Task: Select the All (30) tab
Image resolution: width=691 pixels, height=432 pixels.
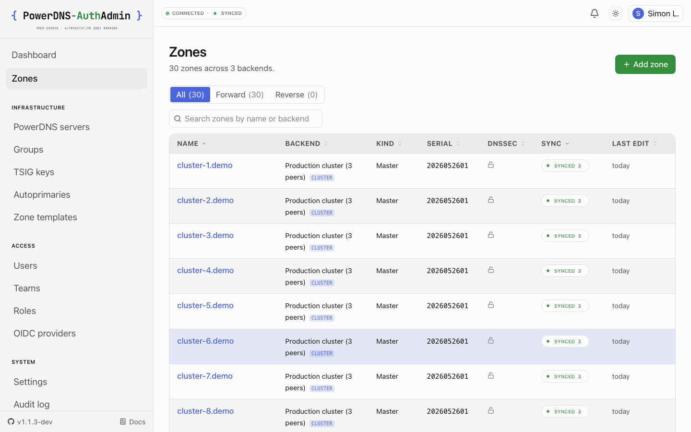Action: coord(190,95)
